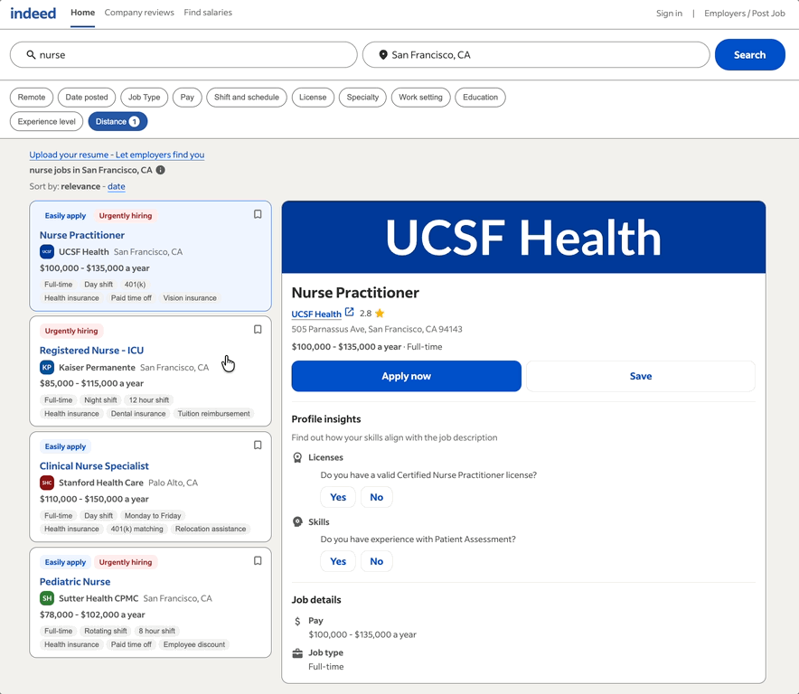Open the Job Type filter
This screenshot has width=799, height=694.
click(x=145, y=98)
